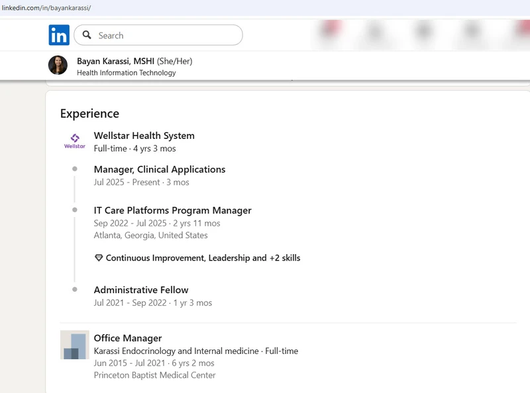The height and width of the screenshot is (393, 530).
Task: Open the Wellstar company logo
Action: point(75,141)
